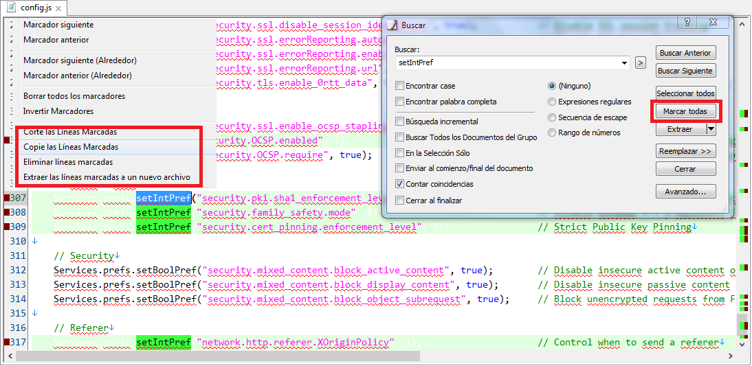Enable Encontrar case checkbox

point(399,87)
